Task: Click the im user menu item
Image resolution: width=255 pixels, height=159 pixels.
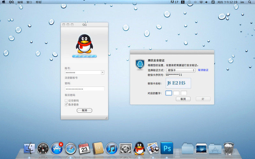Action: tap(242, 2)
